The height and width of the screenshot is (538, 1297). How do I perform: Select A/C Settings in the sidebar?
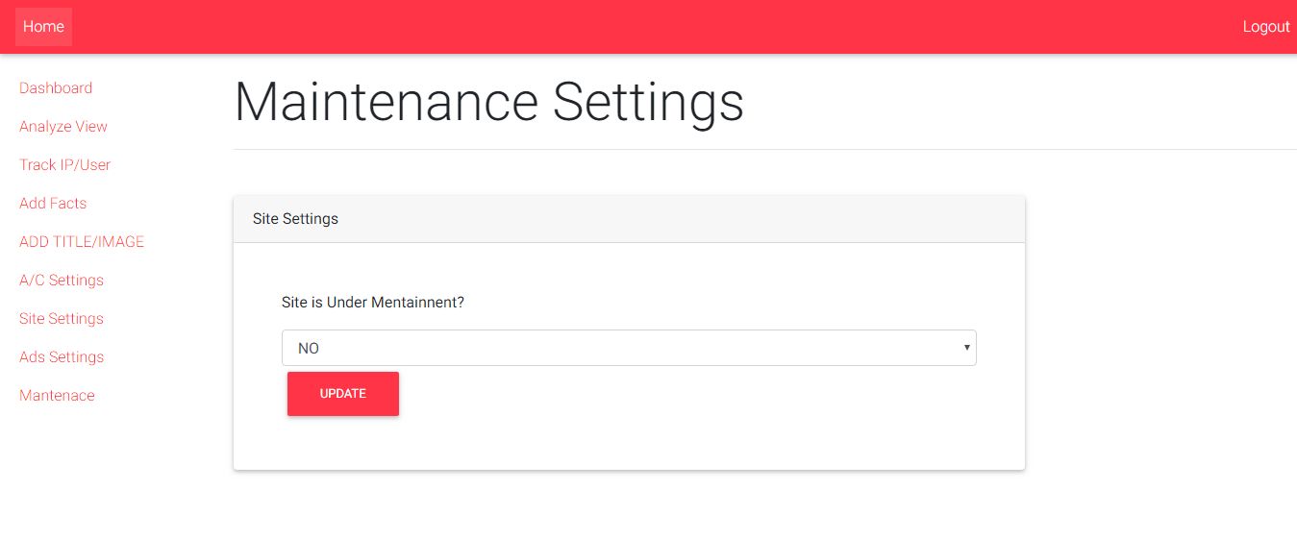point(62,281)
